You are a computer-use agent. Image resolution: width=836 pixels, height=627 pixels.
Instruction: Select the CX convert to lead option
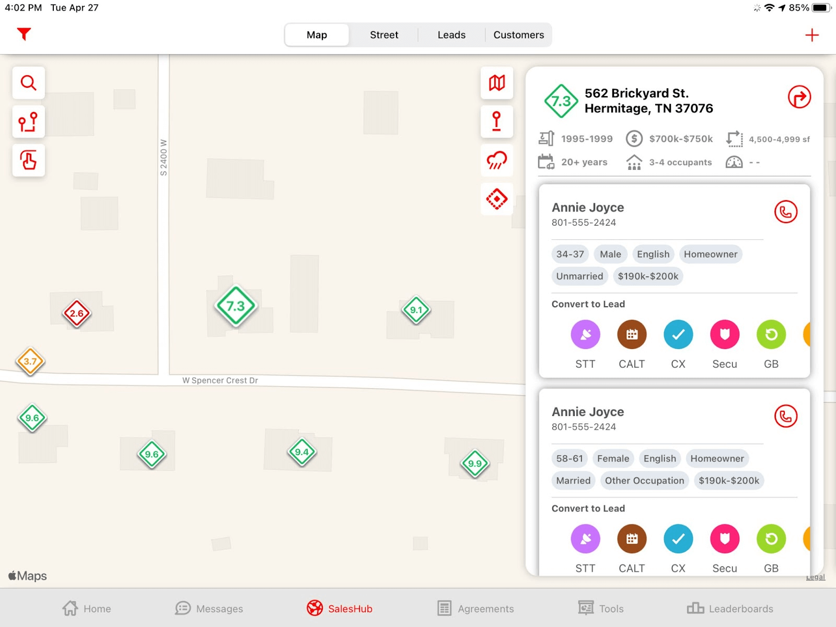pyautogui.click(x=678, y=334)
